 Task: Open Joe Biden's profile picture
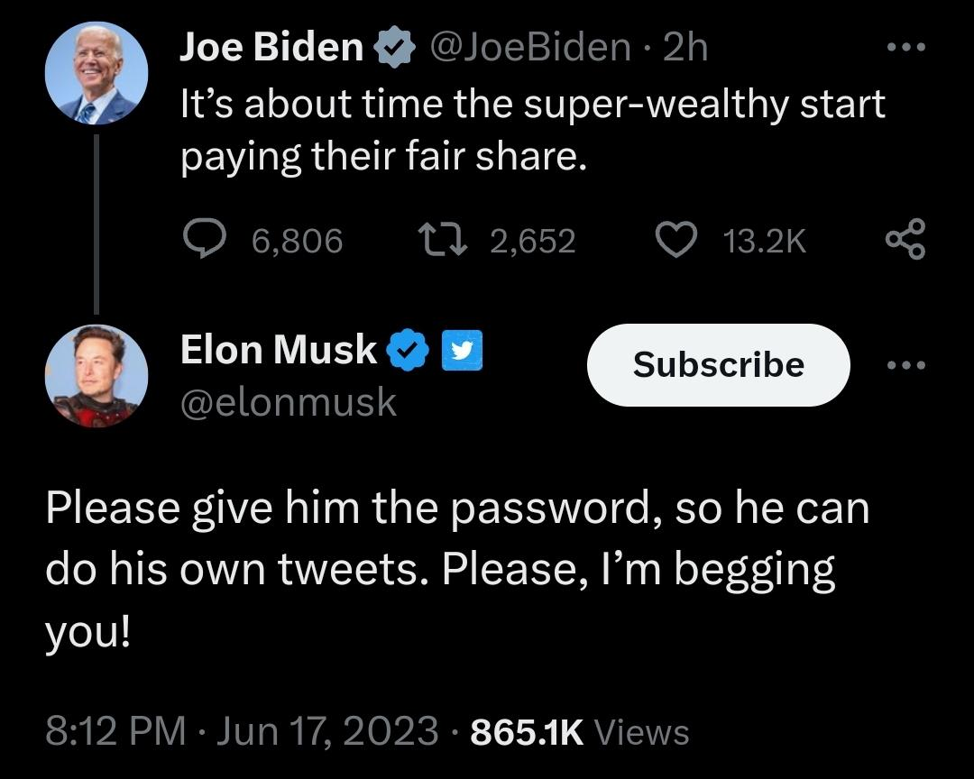(x=96, y=72)
